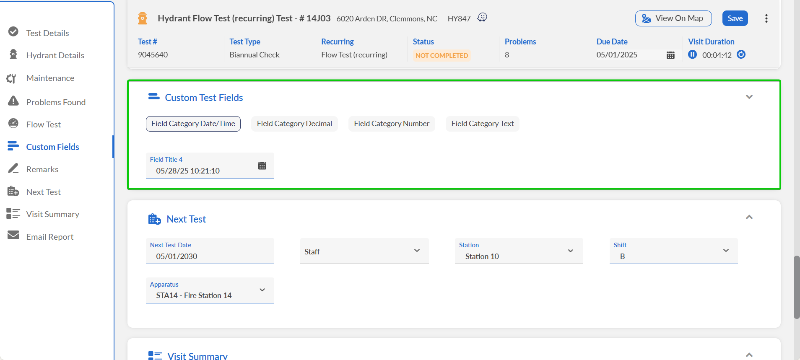
Task: Open the Due Date calendar picker
Action: (670, 55)
